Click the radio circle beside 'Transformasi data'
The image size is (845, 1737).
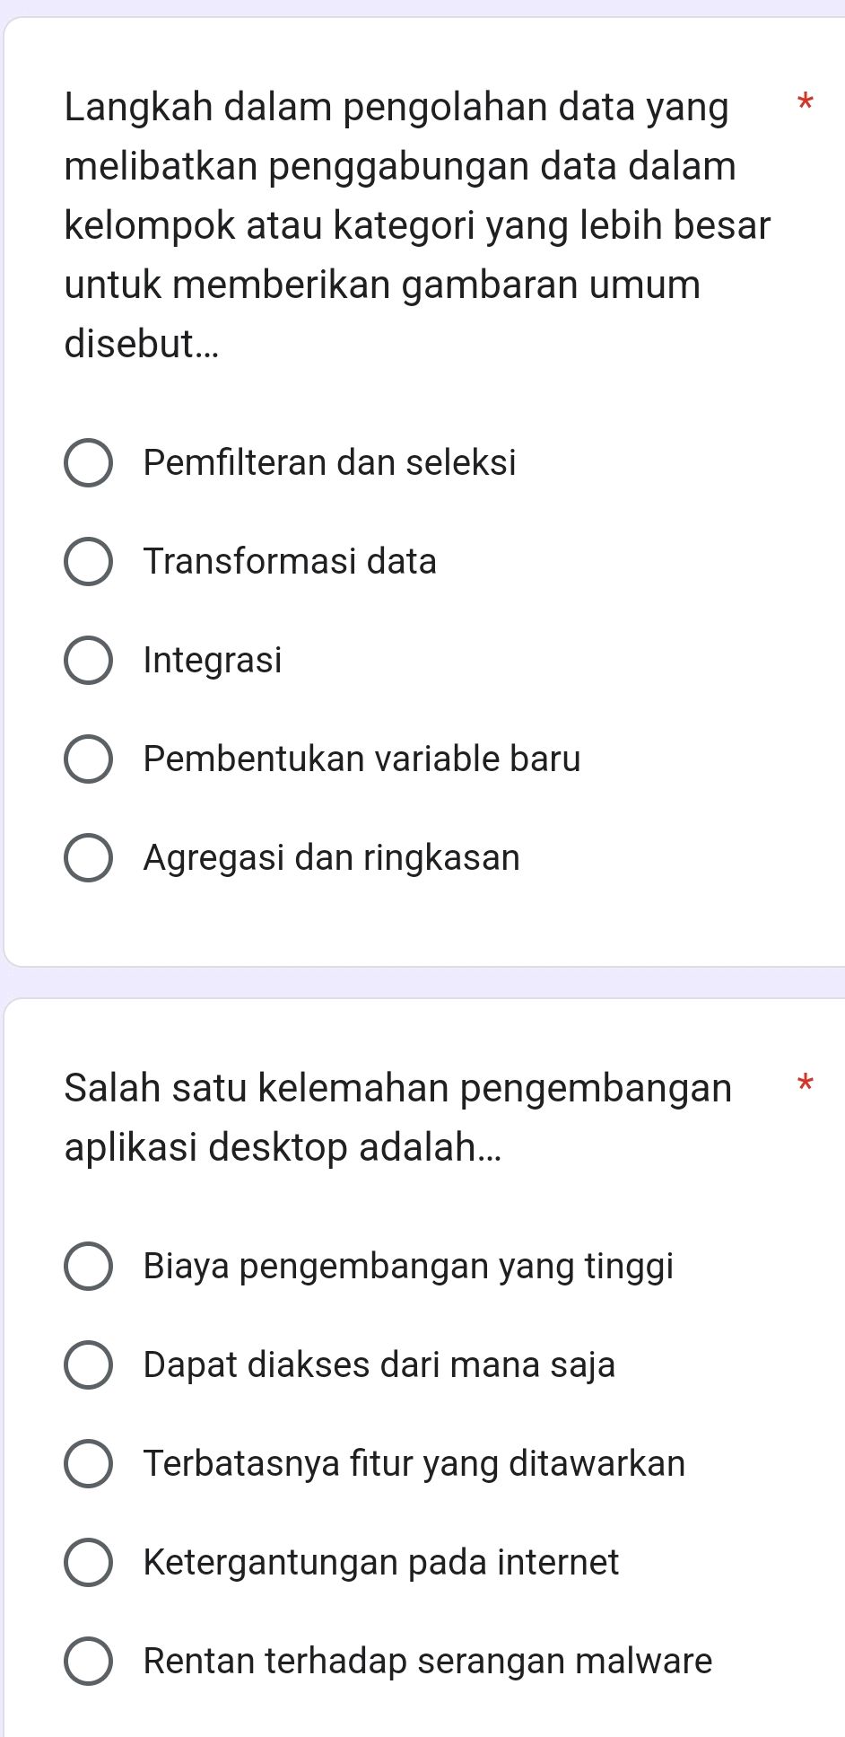89,562
